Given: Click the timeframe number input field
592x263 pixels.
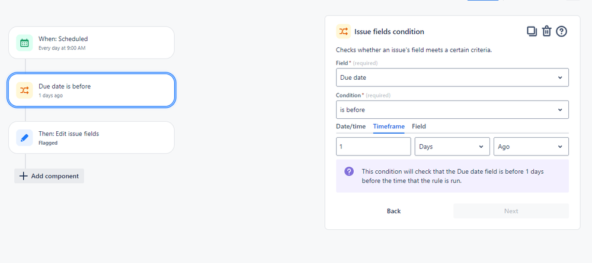Looking at the screenshot, I should pyautogui.click(x=373, y=147).
